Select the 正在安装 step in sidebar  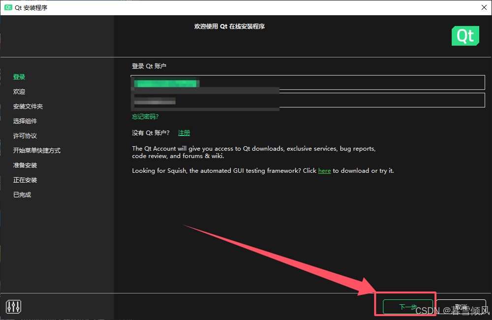click(25, 180)
